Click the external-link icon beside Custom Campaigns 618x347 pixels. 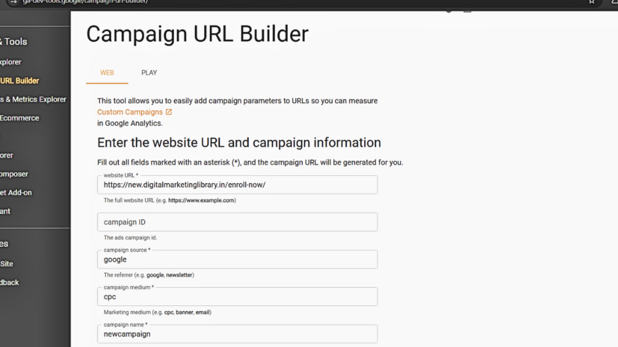tap(168, 112)
